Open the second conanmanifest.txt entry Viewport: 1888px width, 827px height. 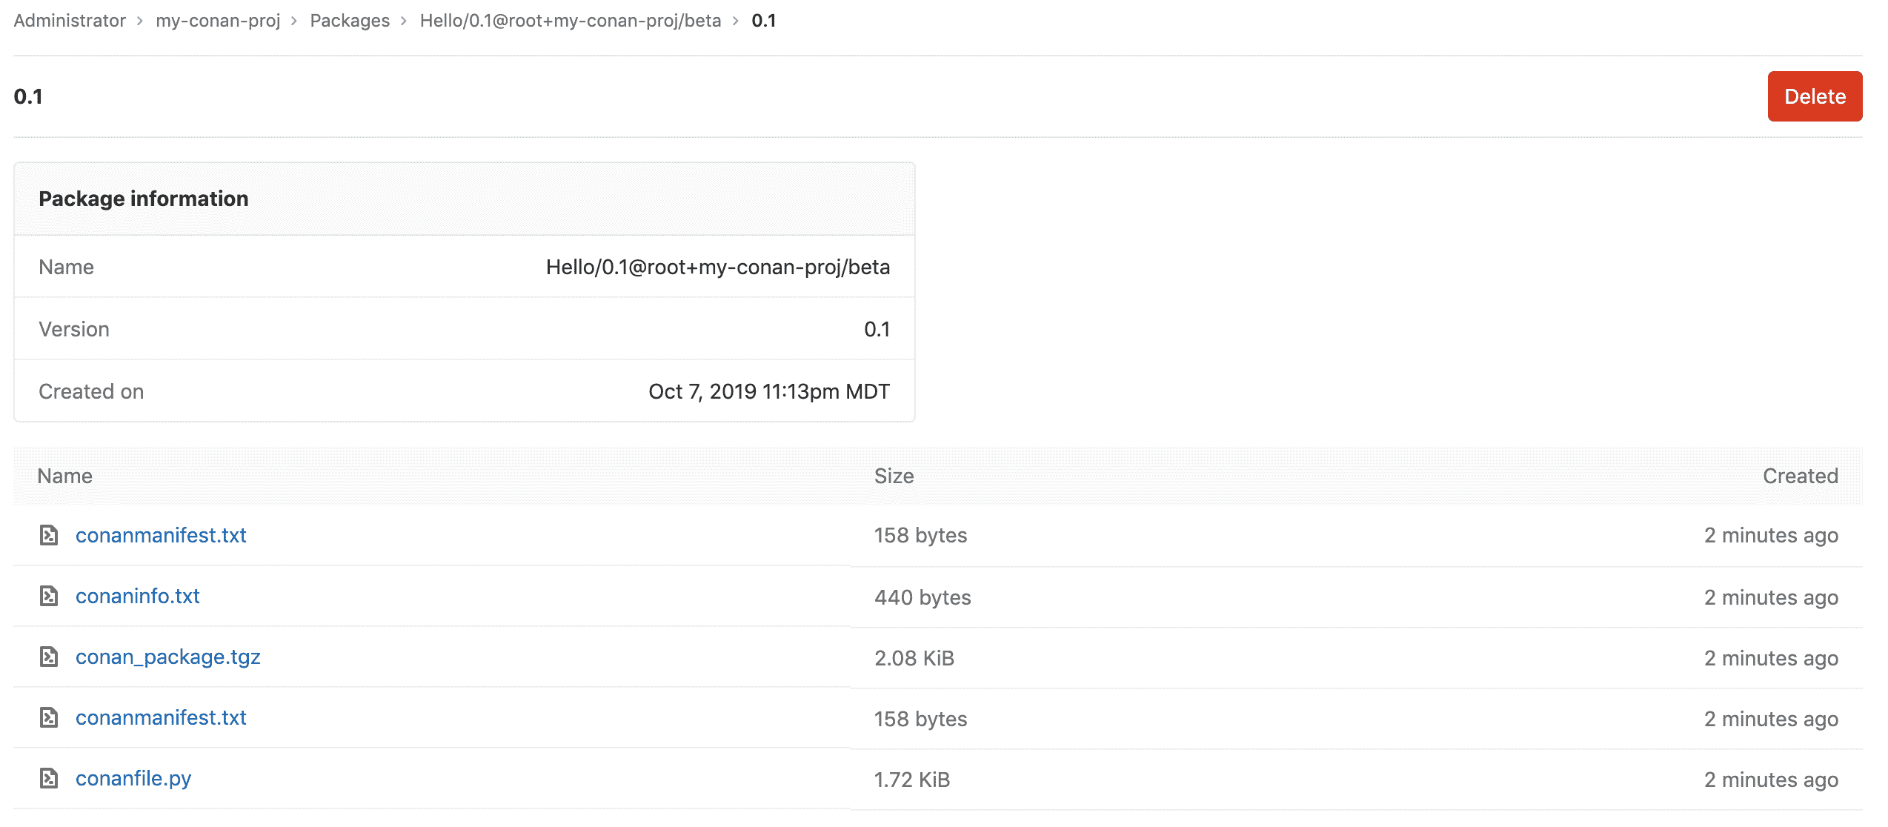pos(161,717)
